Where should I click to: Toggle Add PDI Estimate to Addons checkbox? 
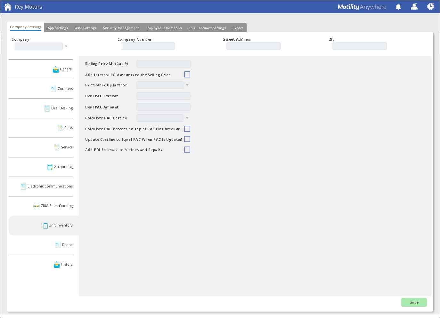(x=187, y=150)
